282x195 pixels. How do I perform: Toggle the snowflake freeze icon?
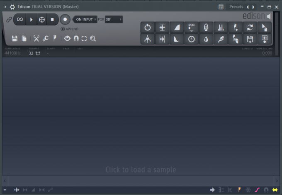click(x=248, y=190)
